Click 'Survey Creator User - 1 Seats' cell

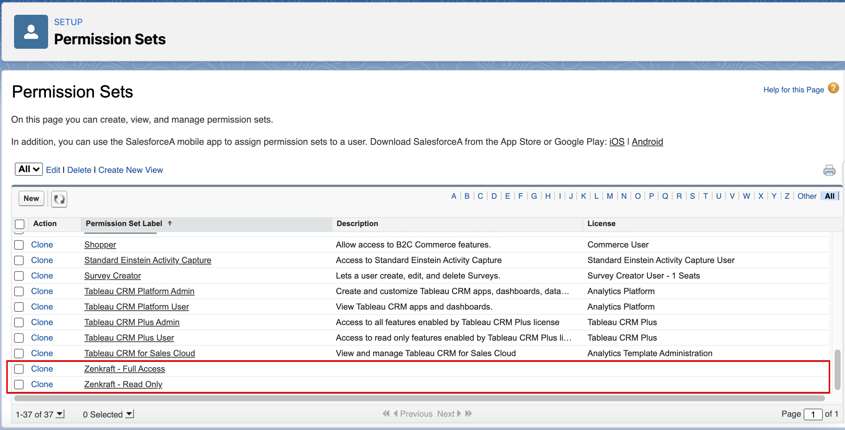[x=643, y=276]
